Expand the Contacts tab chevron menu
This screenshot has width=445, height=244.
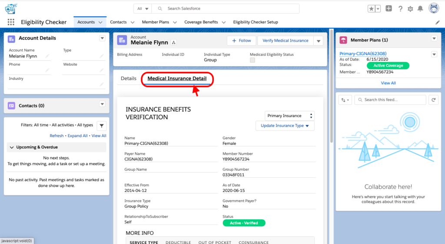click(x=133, y=22)
